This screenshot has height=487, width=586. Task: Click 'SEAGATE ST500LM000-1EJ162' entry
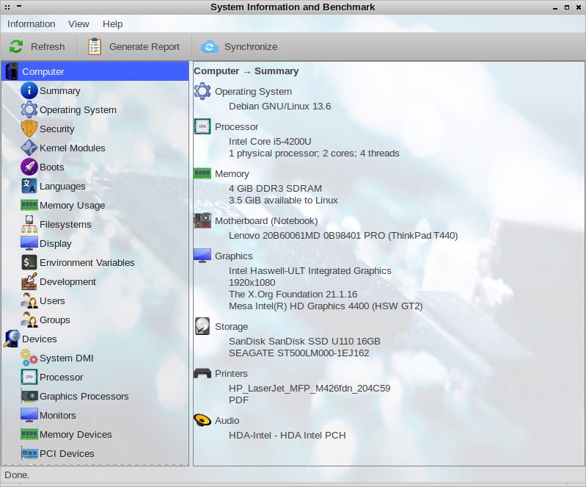299,353
